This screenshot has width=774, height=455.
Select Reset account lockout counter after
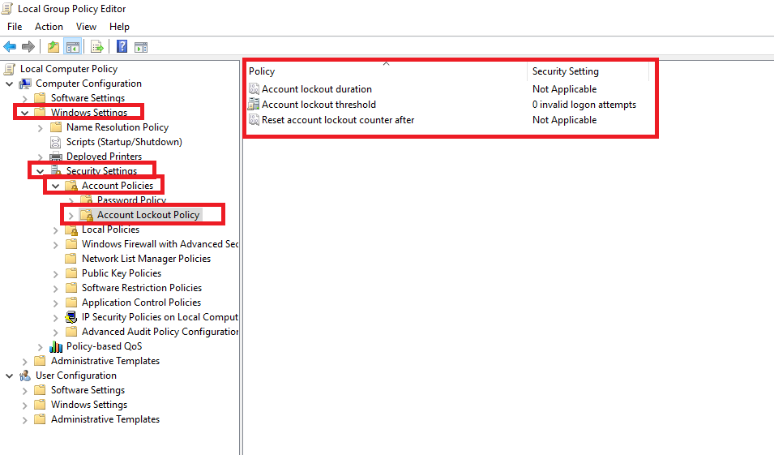pyautogui.click(x=338, y=119)
